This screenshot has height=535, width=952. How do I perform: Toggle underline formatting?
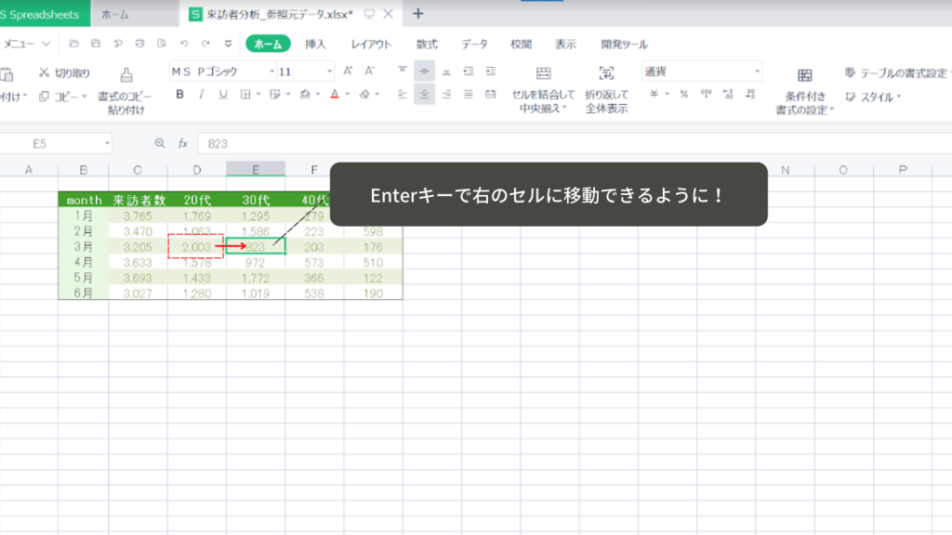tap(223, 94)
